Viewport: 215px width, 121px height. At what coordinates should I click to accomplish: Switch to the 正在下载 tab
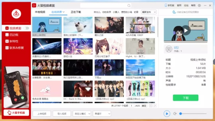coord(76,12)
